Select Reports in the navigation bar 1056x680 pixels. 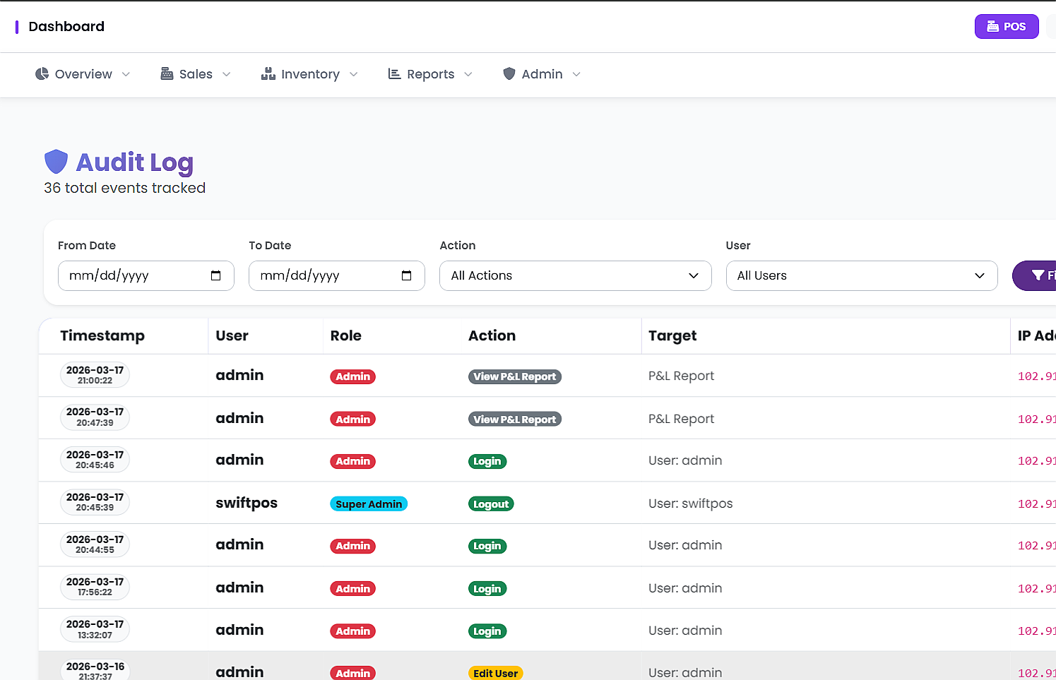431,73
